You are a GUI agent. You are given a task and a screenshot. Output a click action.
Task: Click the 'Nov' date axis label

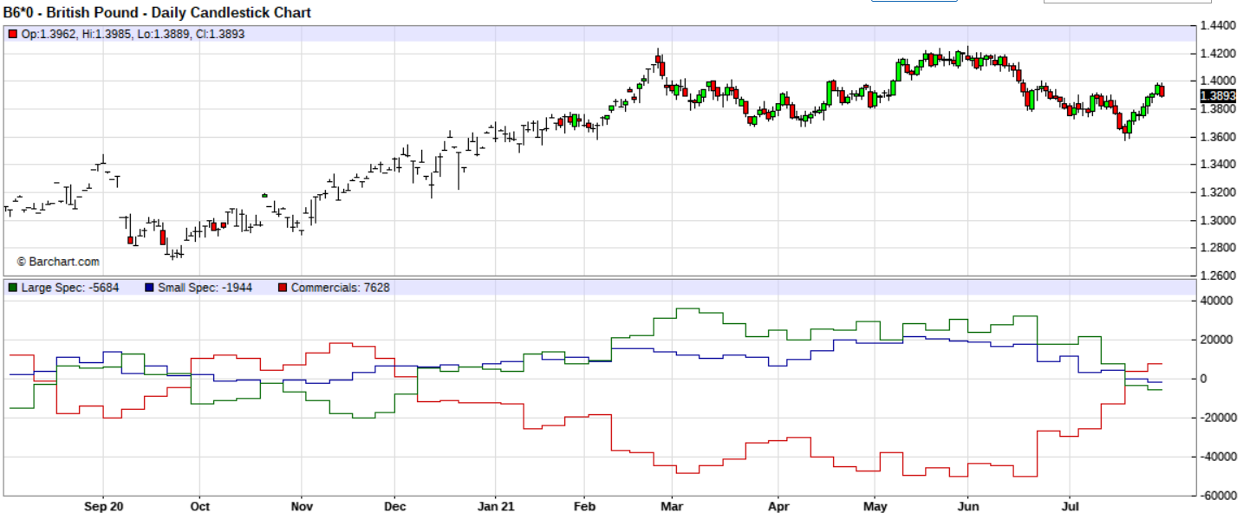[301, 507]
